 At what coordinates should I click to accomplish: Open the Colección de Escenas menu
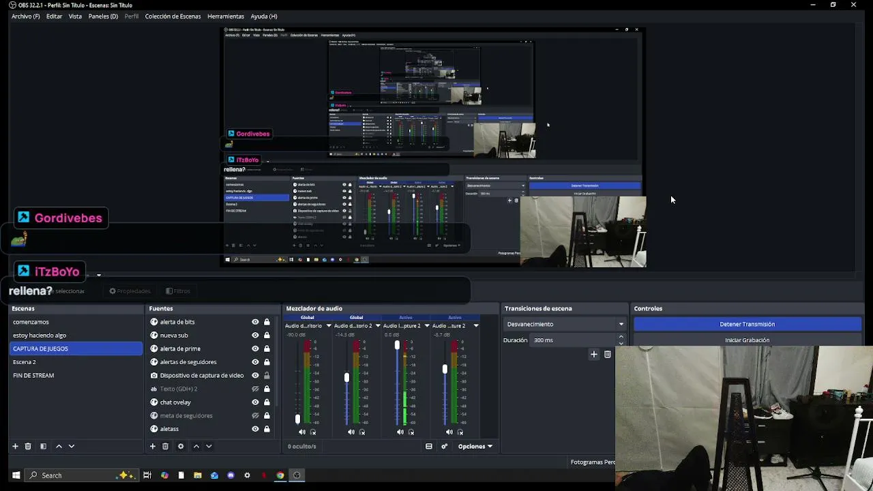pyautogui.click(x=173, y=16)
